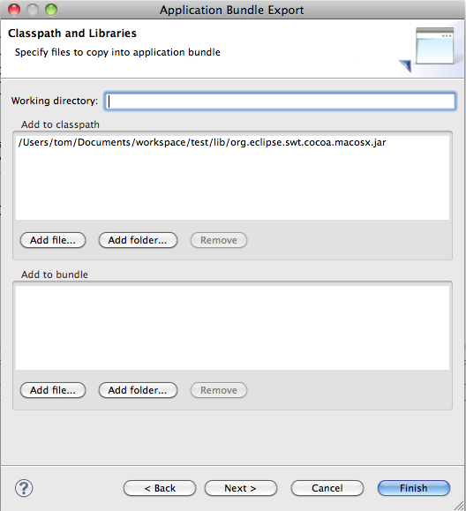This screenshot has width=466, height=511.
Task: Add folder to bundle section
Action: [138, 390]
